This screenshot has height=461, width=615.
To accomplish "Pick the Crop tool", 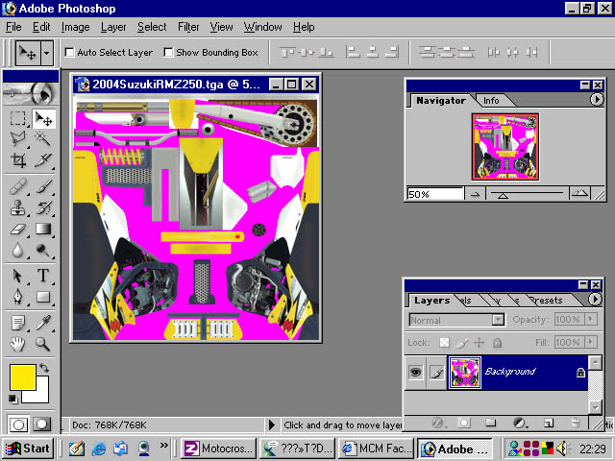I will (x=18, y=161).
